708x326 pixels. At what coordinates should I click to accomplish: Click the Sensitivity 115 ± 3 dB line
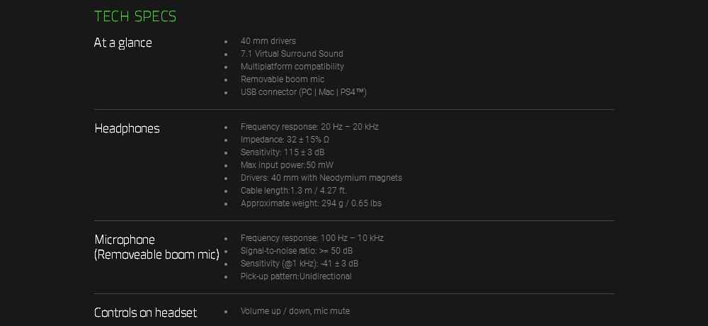pos(282,152)
